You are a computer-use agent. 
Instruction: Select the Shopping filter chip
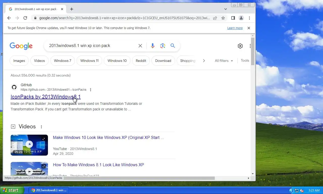[x=187, y=61]
